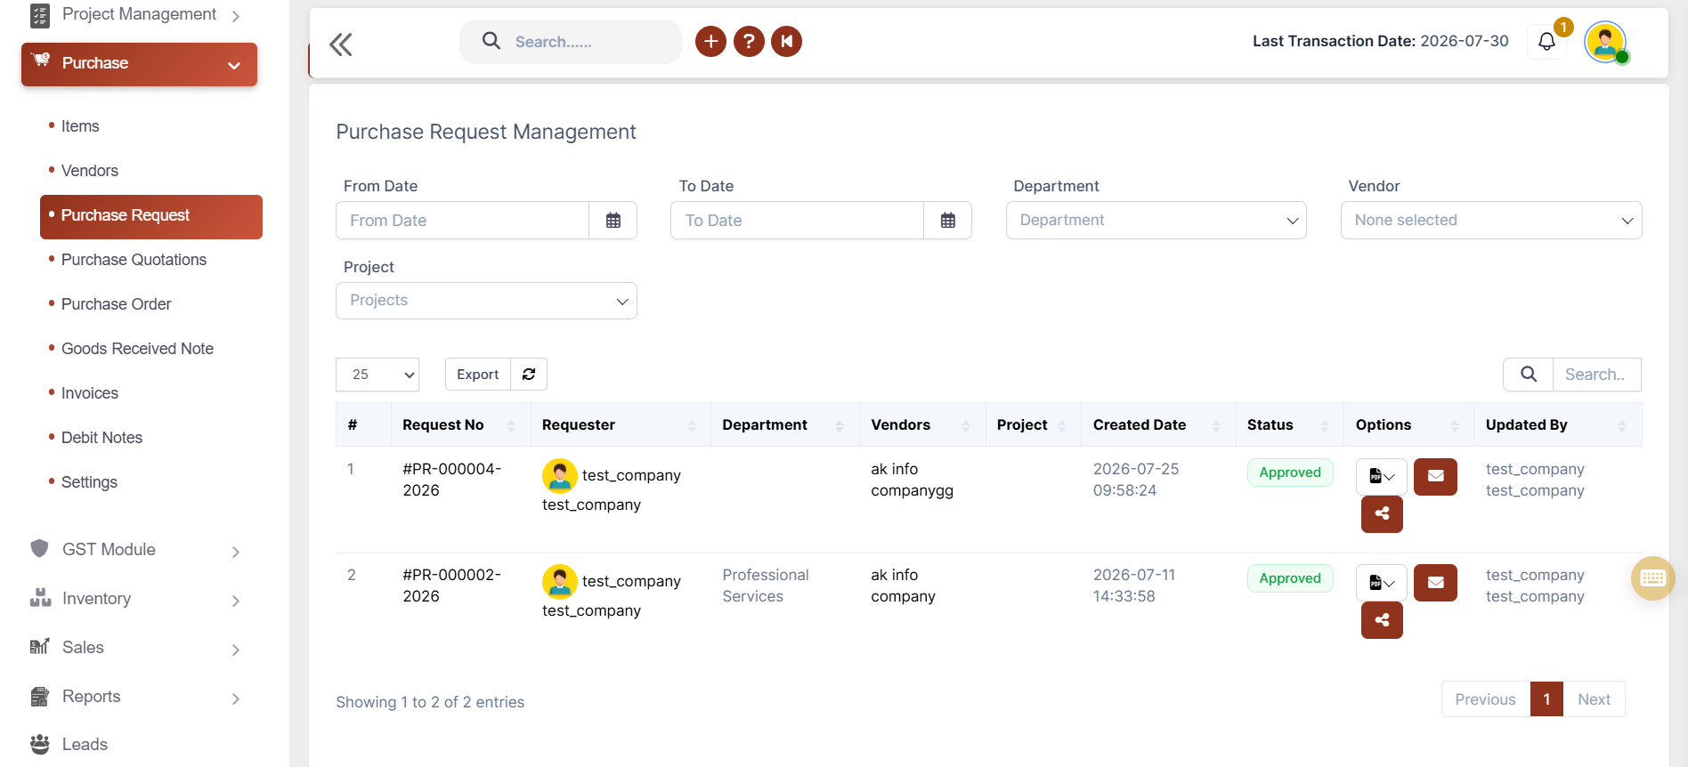The height and width of the screenshot is (767, 1688).
Task: Focus the From Date input
Action: (462, 221)
